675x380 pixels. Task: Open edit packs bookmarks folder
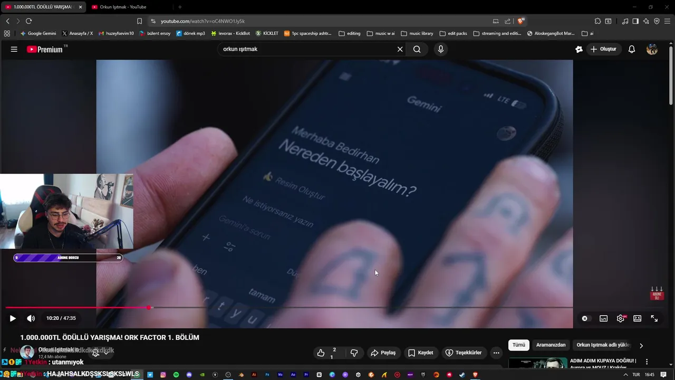pos(453,33)
